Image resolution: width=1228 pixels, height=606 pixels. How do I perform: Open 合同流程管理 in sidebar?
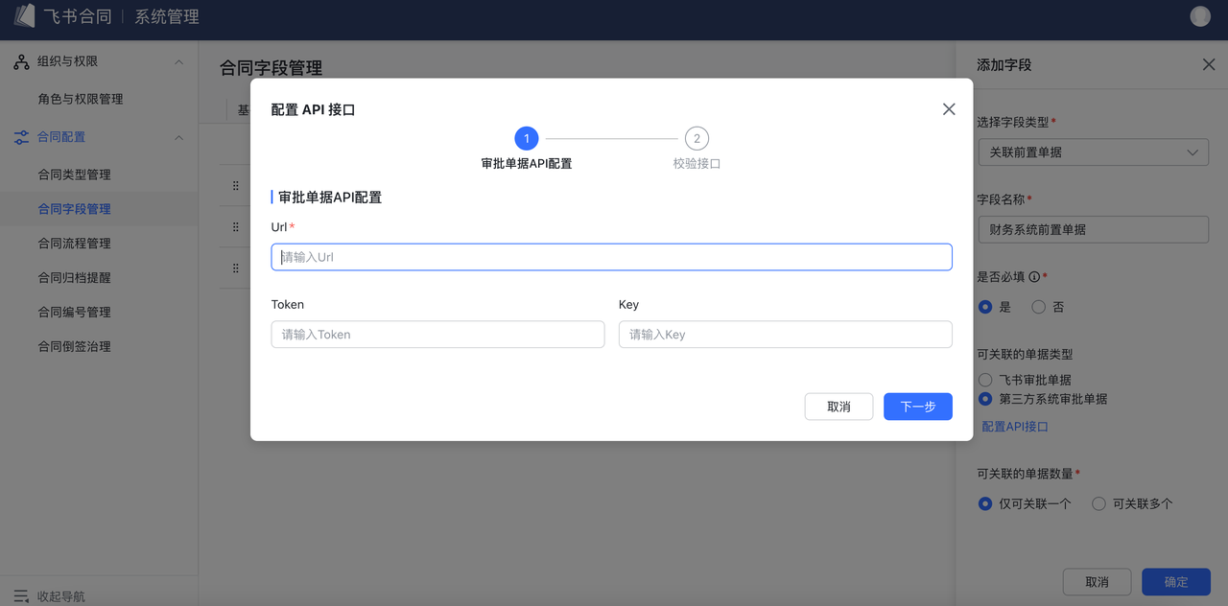[74, 244]
